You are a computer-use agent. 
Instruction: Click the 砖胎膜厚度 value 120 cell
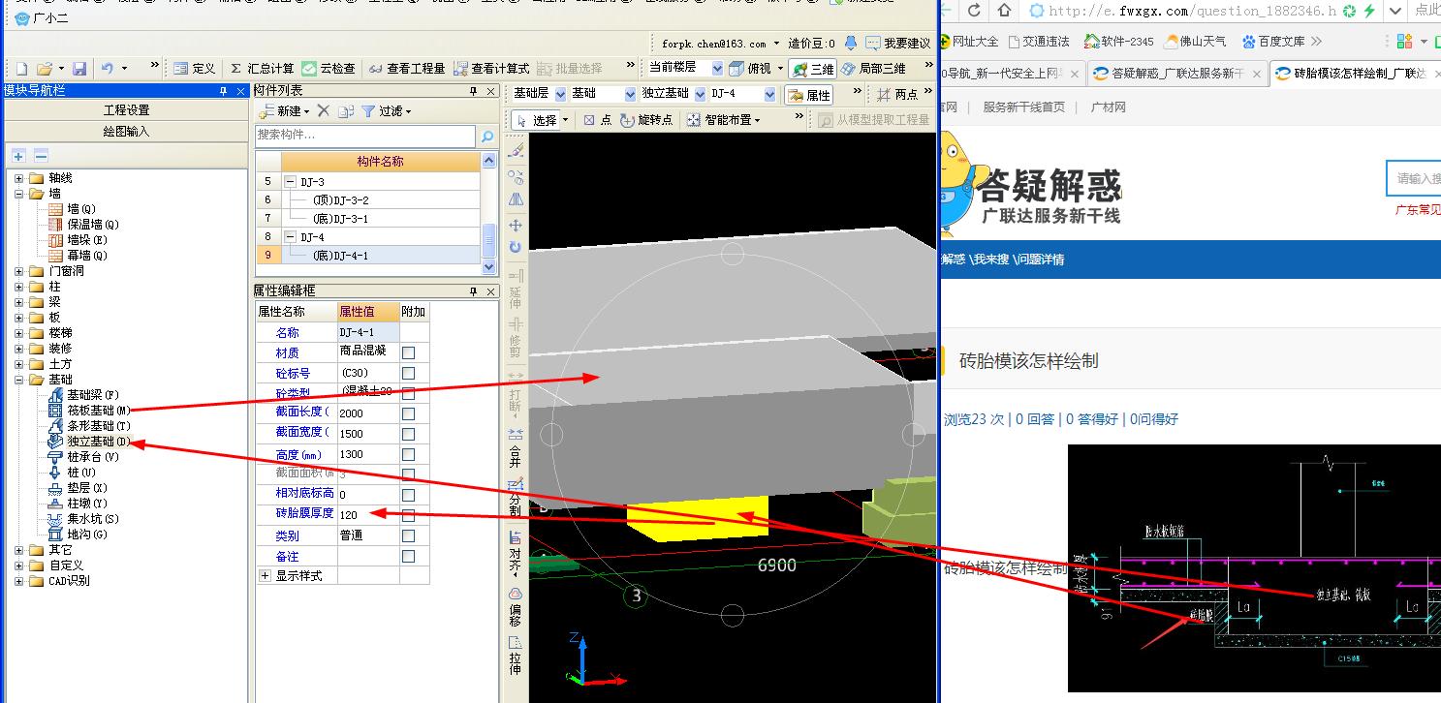coord(368,515)
